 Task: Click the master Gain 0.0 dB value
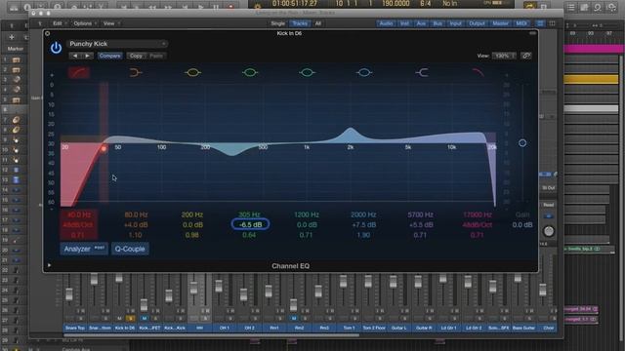point(522,225)
